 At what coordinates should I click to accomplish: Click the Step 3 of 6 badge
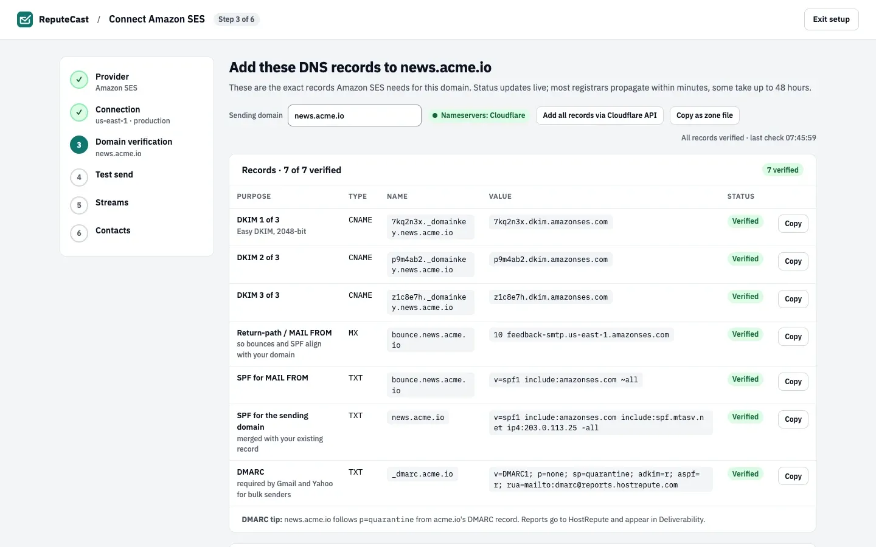(237, 19)
